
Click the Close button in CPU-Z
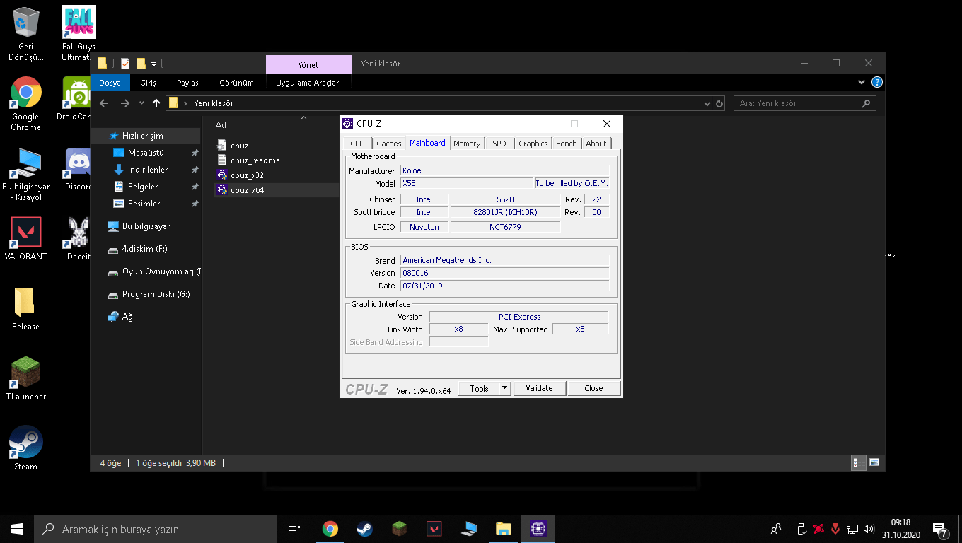(593, 388)
